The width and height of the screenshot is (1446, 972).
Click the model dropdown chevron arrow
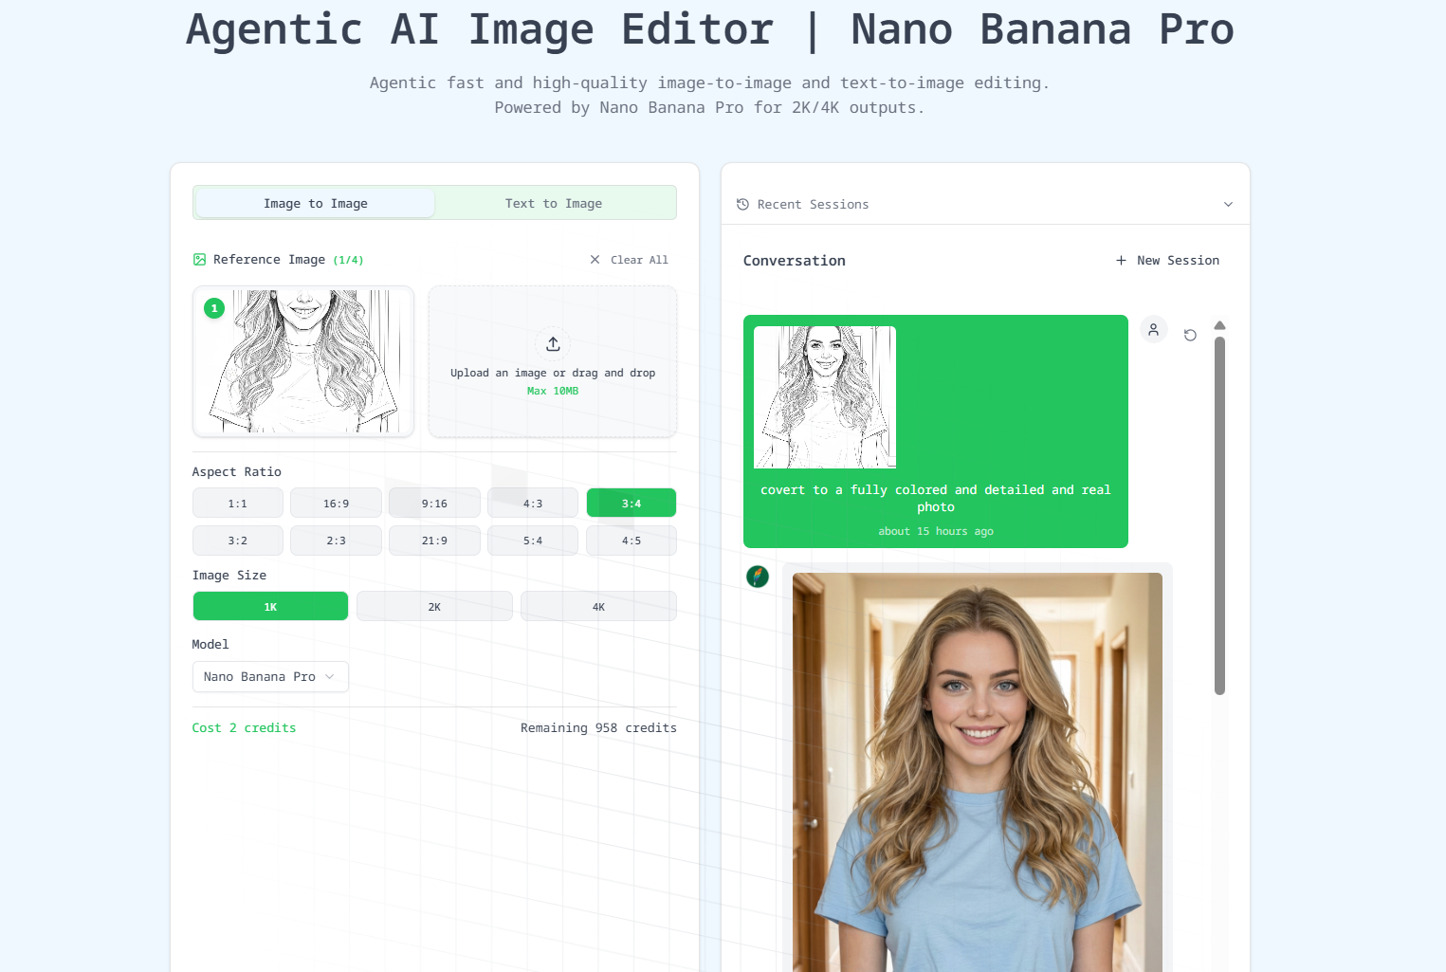pos(330,677)
